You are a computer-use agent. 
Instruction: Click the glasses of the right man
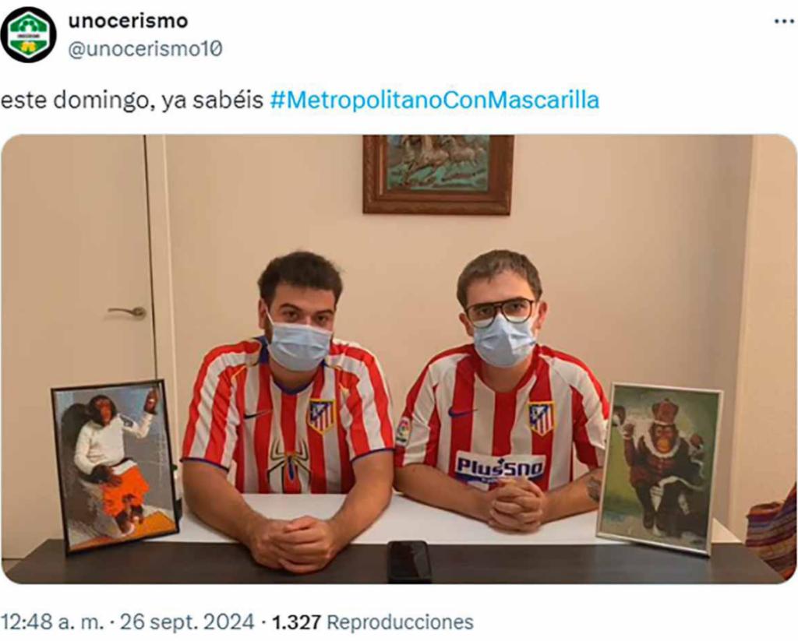coord(500,311)
